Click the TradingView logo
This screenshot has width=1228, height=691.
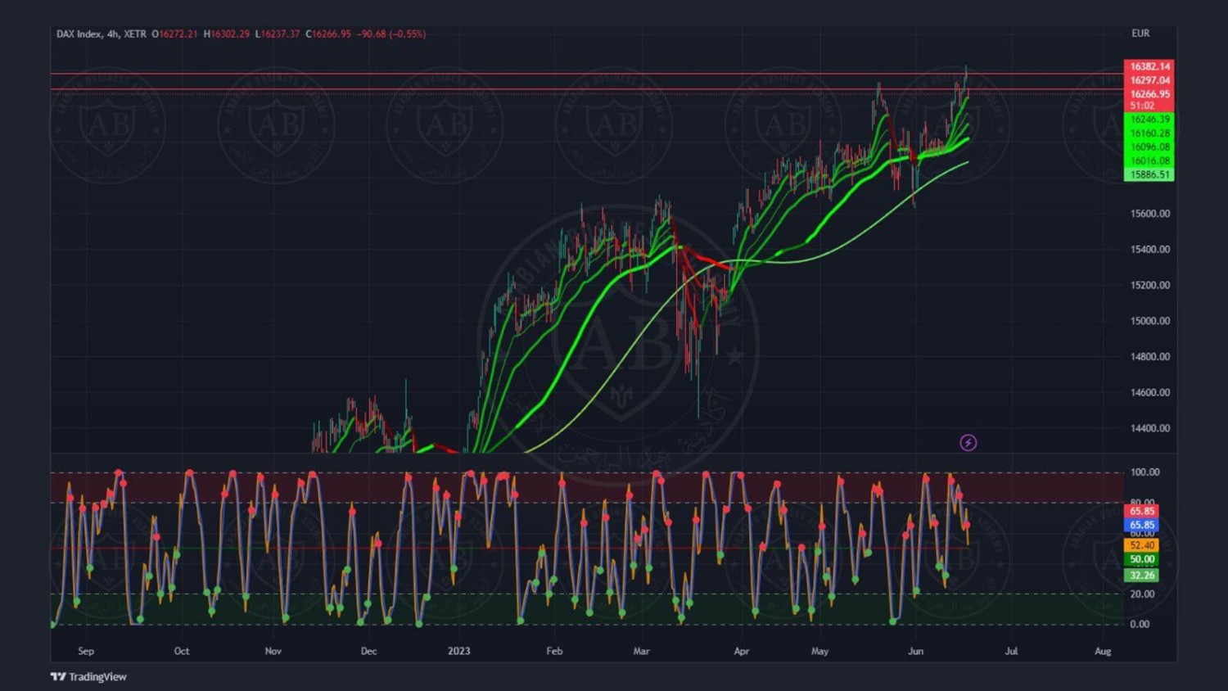(88, 676)
